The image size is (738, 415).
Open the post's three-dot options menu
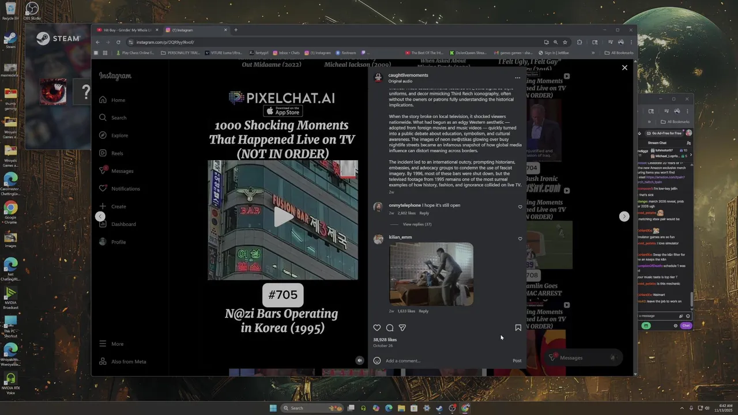point(517,78)
